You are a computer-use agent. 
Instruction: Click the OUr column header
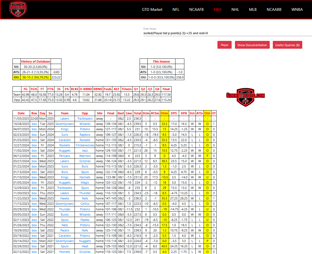(x=207, y=113)
